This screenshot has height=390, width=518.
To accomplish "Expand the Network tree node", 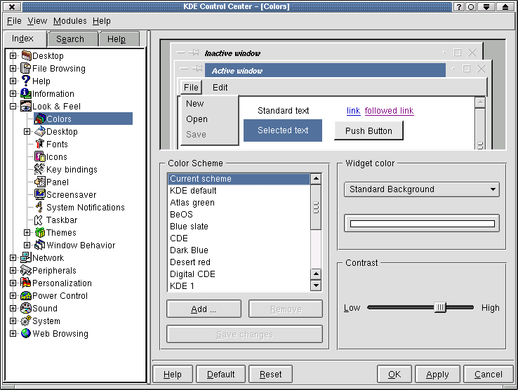I will [x=13, y=257].
